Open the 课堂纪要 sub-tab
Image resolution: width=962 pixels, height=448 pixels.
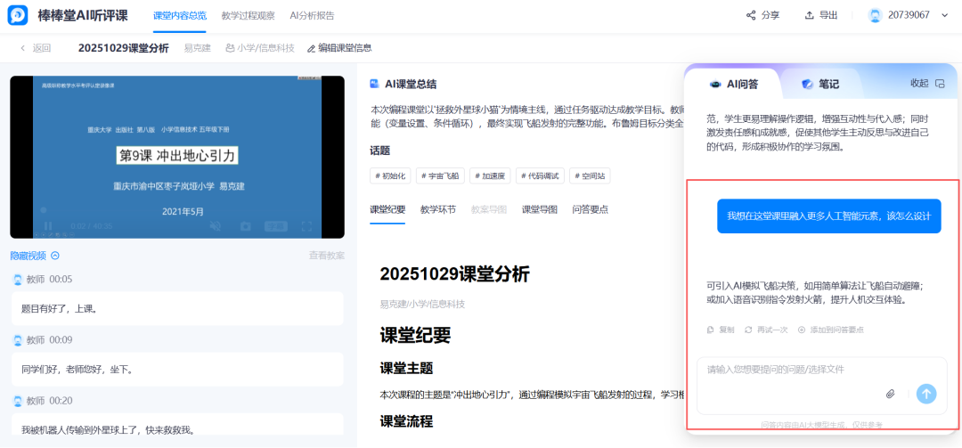point(387,209)
